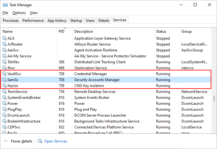Image resolution: width=217 pixels, height=149 pixels.
Task: Select the TermService service name
Action: [x=17, y=92]
